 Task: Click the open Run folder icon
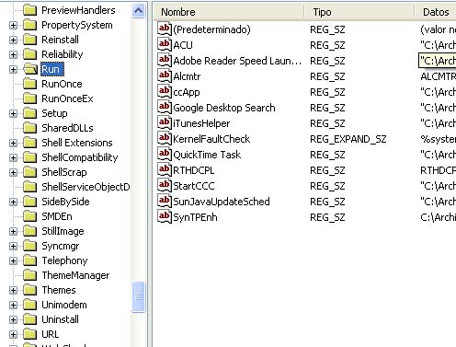pyautogui.click(x=30, y=69)
